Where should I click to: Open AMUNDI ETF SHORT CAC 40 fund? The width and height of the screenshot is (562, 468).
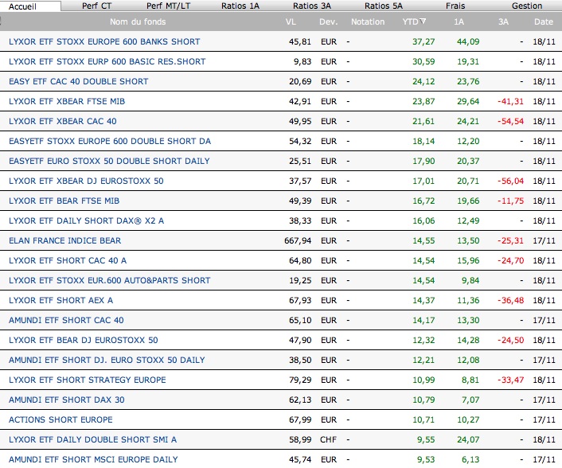66,320
